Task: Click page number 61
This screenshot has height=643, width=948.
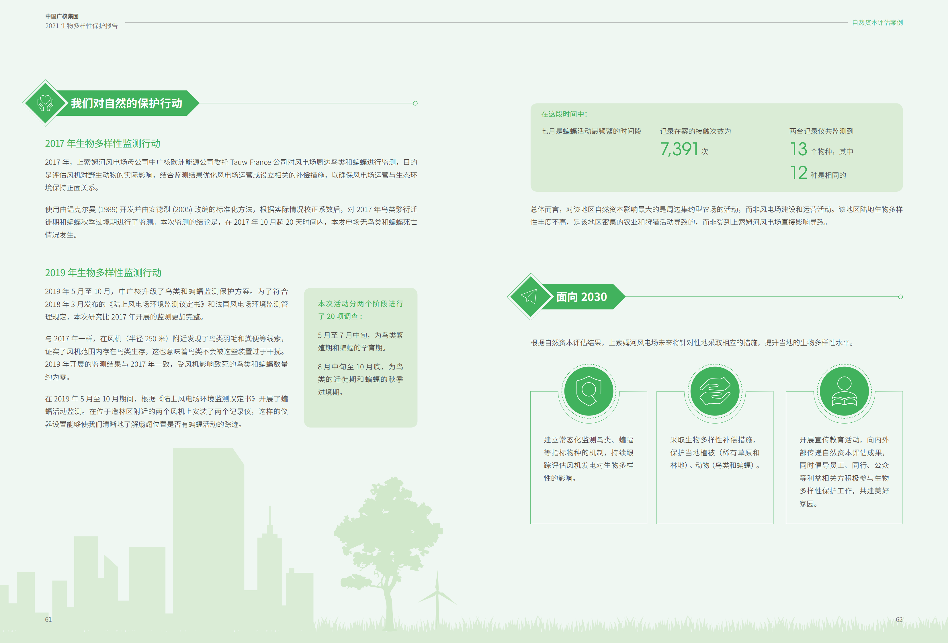Action: pos(48,619)
